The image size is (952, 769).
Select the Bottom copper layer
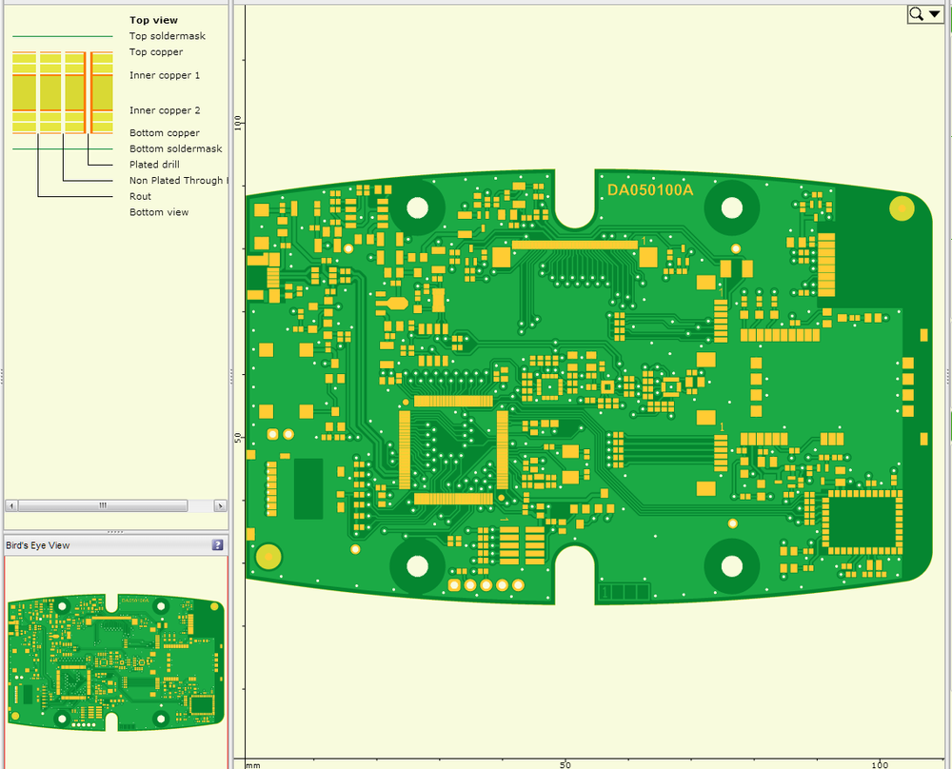(165, 133)
